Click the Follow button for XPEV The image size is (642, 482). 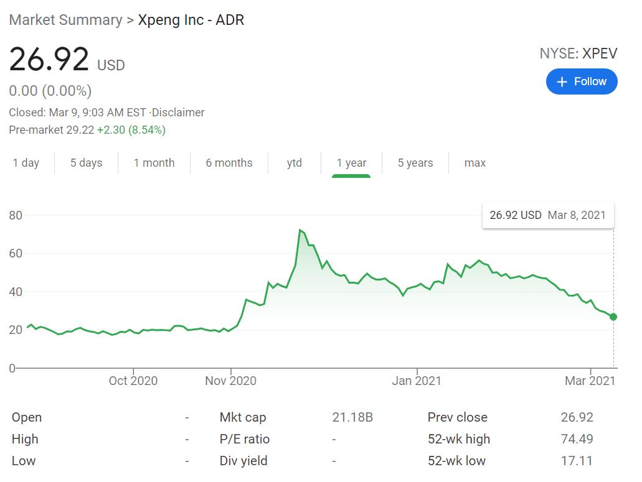point(582,81)
